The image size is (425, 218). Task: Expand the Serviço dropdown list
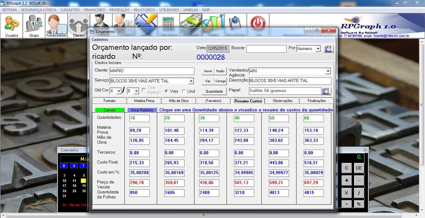[191, 81]
